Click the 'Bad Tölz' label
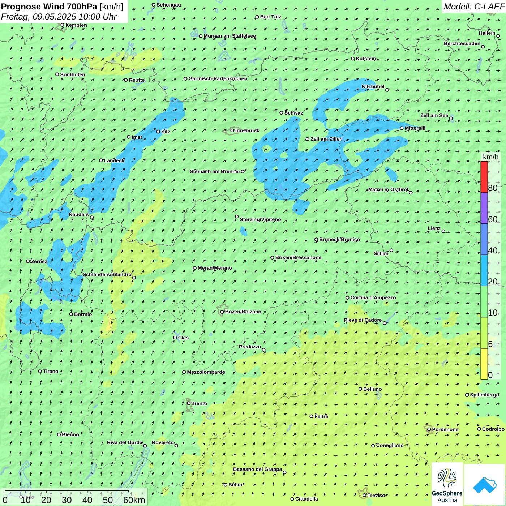The height and width of the screenshot is (506, 506). [x=271, y=17]
